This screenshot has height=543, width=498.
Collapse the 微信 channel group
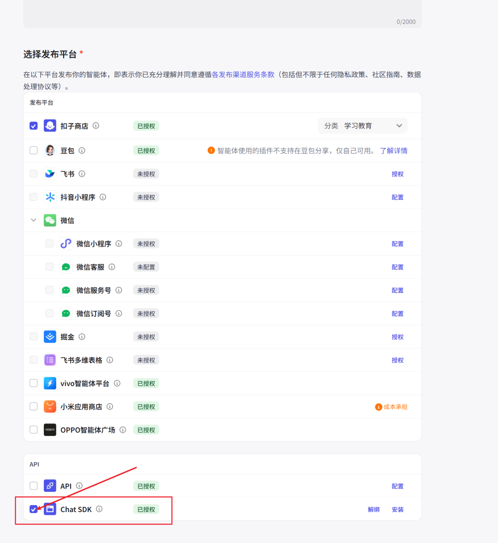[x=33, y=220]
